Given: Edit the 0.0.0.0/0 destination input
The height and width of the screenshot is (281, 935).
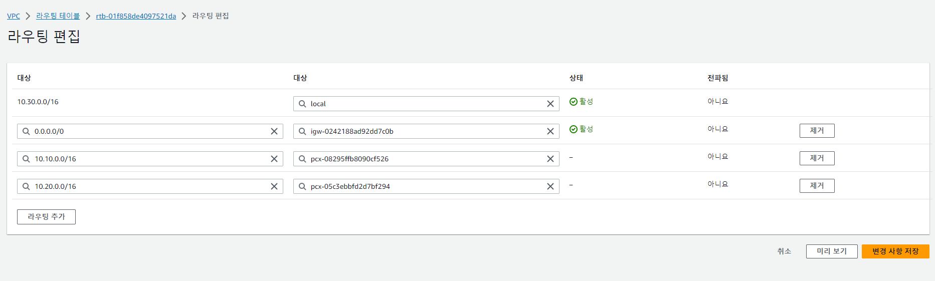Looking at the screenshot, I should click(x=150, y=131).
